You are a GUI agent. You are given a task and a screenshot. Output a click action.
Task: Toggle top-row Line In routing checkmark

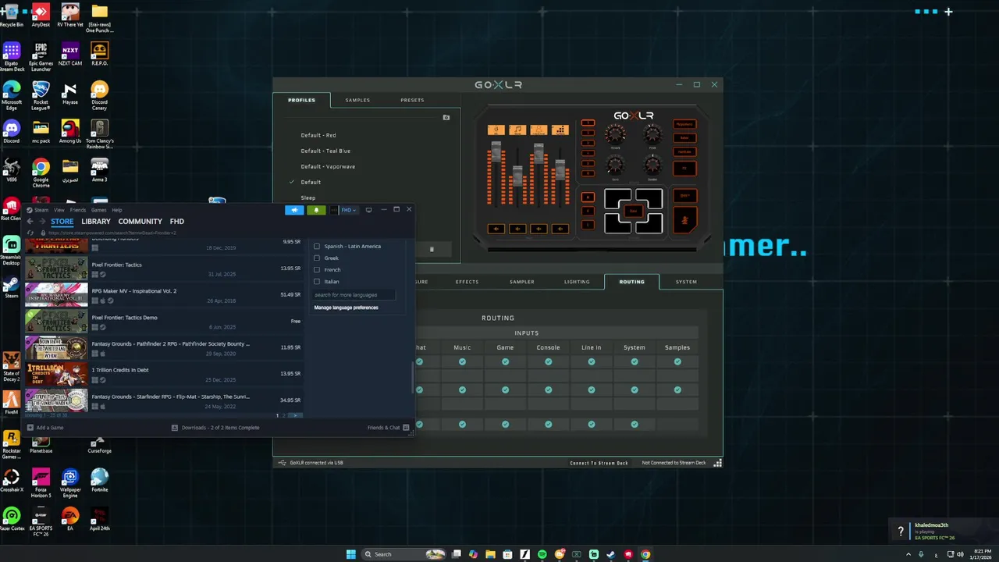tap(592, 361)
